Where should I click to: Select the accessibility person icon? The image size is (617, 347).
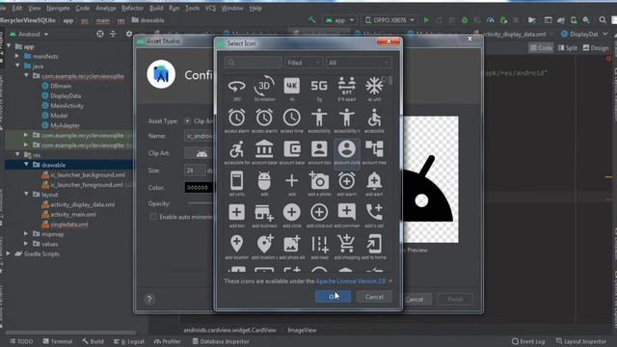[x=319, y=118]
